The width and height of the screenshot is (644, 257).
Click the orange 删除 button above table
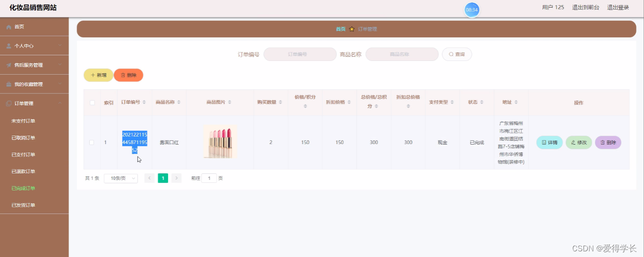(x=129, y=75)
